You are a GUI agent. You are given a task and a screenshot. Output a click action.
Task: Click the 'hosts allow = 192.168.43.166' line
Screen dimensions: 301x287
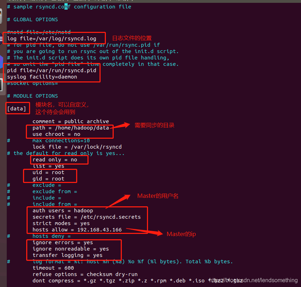click(x=77, y=230)
